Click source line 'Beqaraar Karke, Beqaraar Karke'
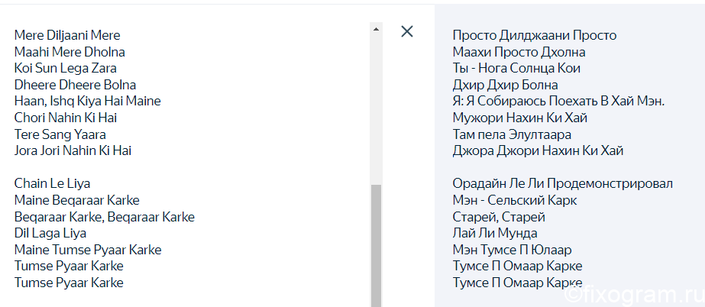 [x=105, y=217]
